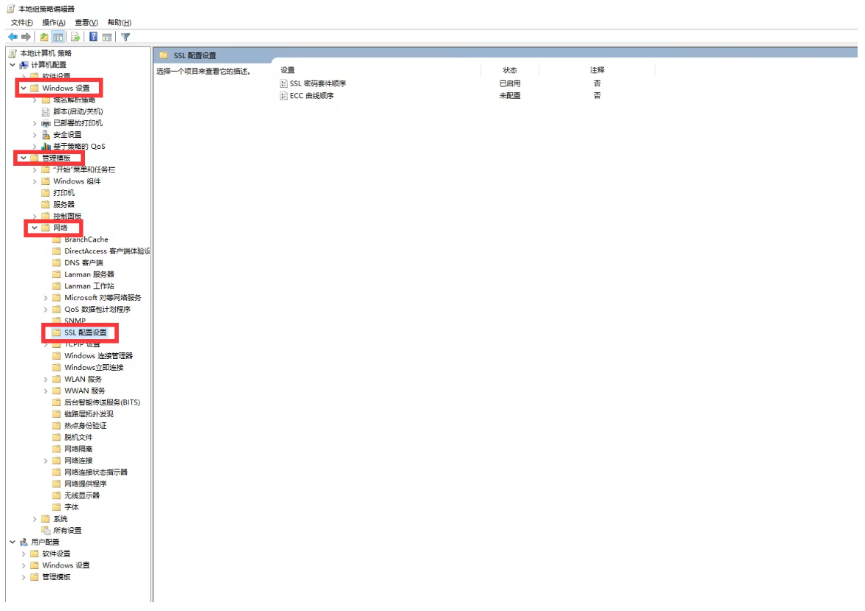This screenshot has height=611, width=865.
Task: Expand the 系统 folder in the tree
Action: pos(35,519)
